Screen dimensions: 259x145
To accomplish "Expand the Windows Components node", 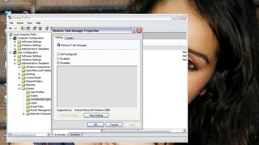I will click(x=19, y=67).
